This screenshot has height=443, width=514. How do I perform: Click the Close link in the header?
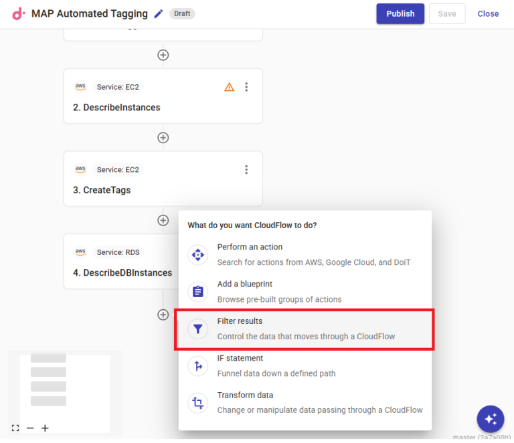click(488, 13)
